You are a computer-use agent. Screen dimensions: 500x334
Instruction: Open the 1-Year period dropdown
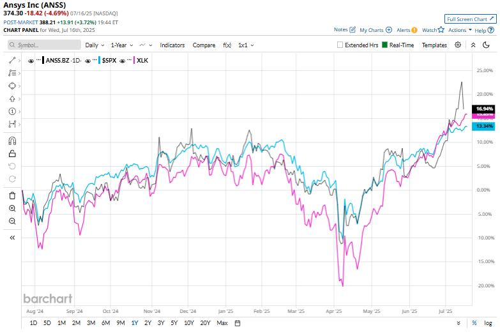[122, 45]
